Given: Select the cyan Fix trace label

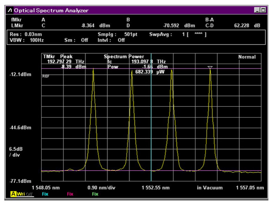Looking at the screenshot, I should [x=45, y=194].
